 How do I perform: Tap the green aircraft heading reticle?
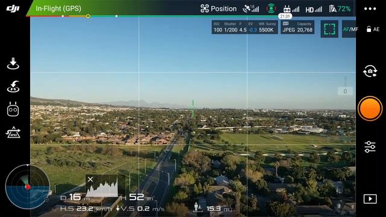coord(193,108)
